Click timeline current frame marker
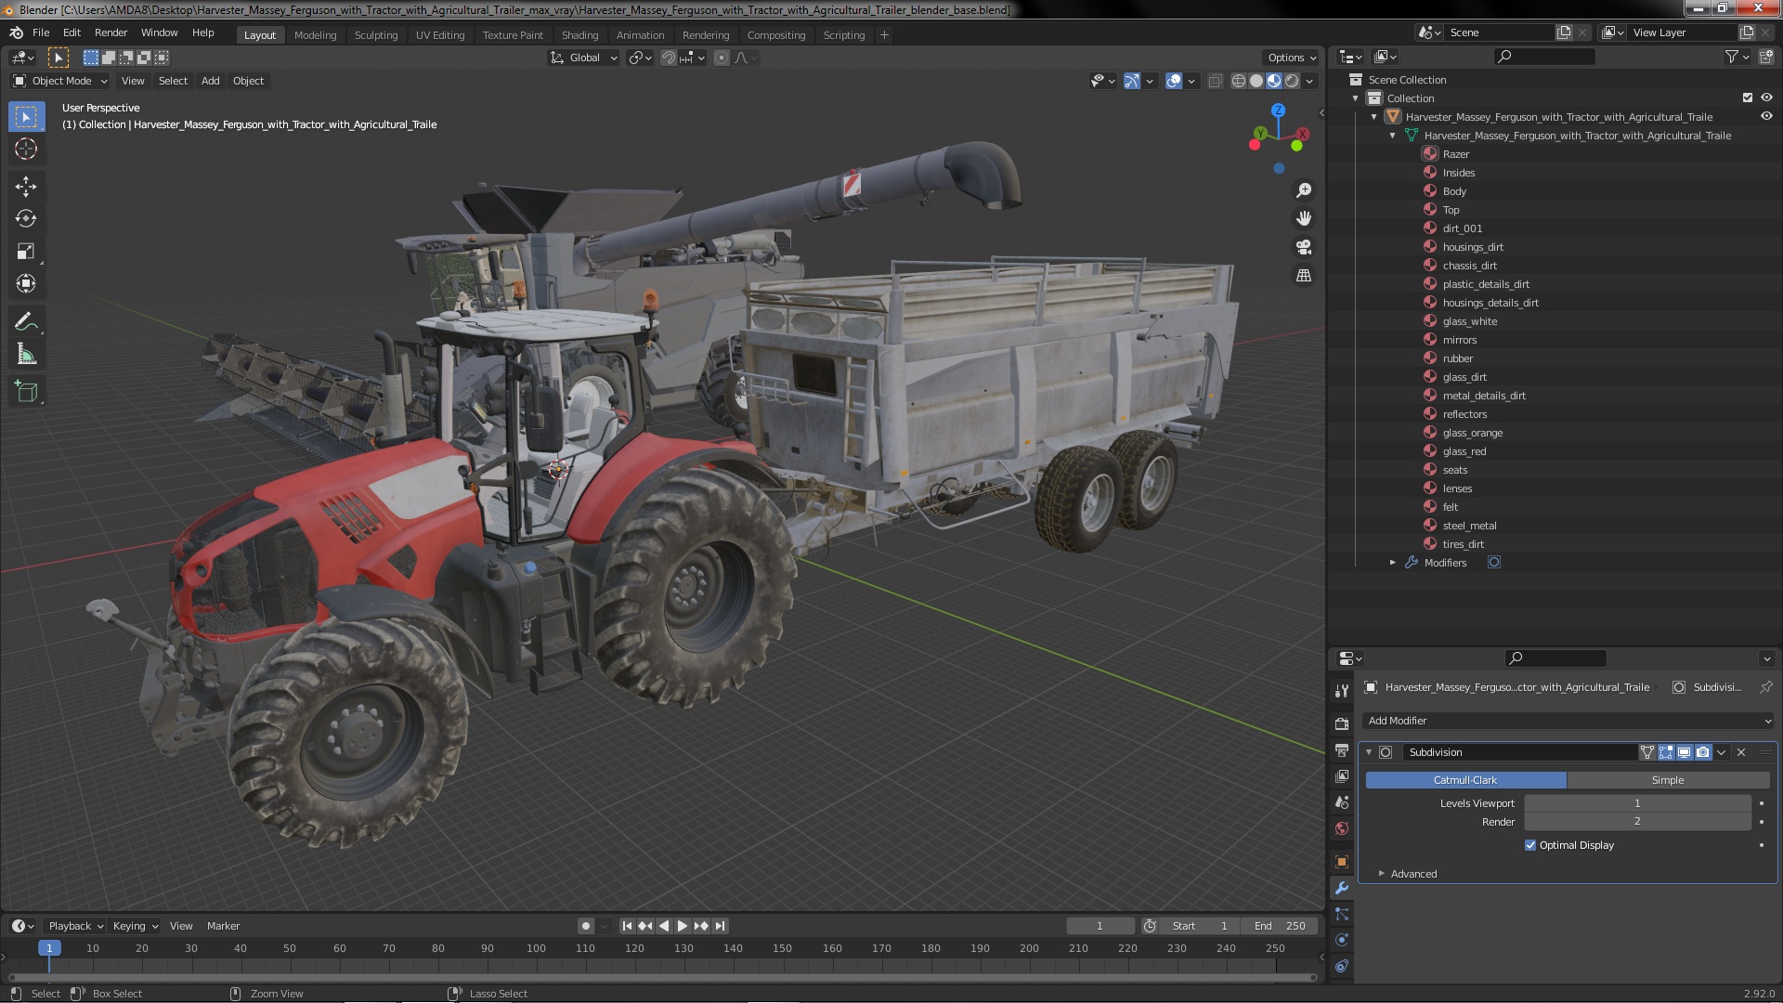The width and height of the screenshot is (1783, 1003). [49, 948]
